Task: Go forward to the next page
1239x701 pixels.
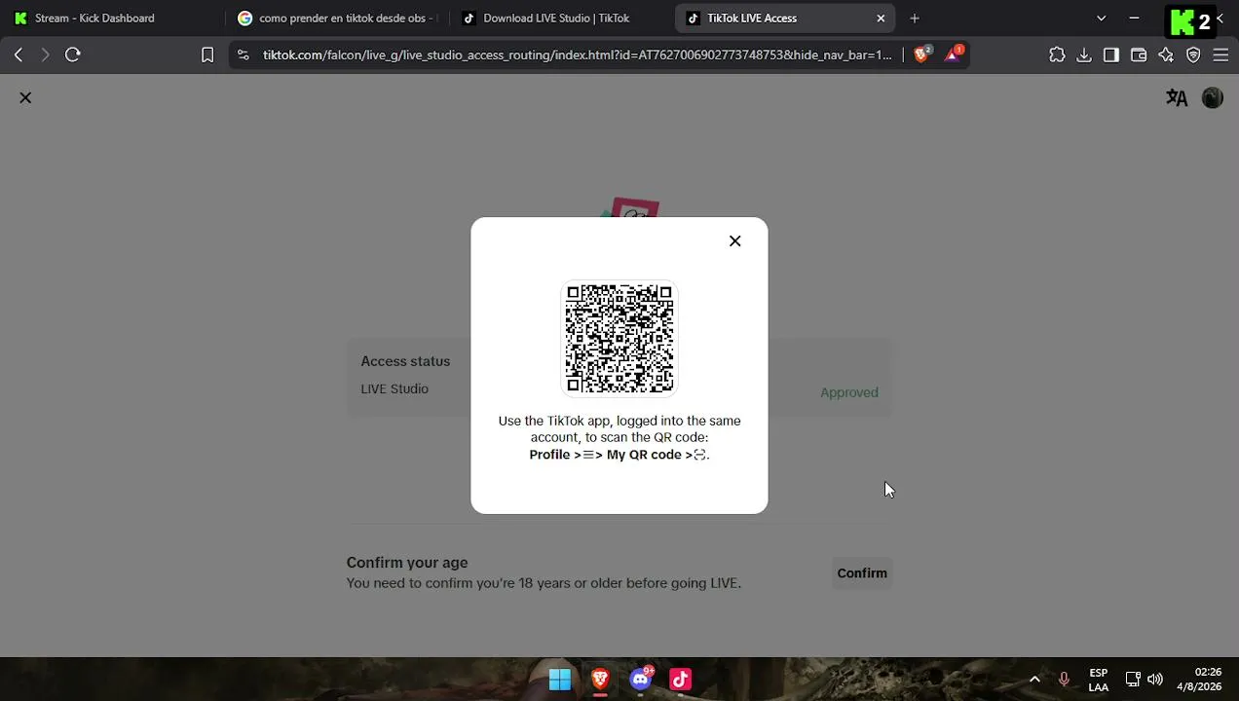Action: [x=45, y=55]
